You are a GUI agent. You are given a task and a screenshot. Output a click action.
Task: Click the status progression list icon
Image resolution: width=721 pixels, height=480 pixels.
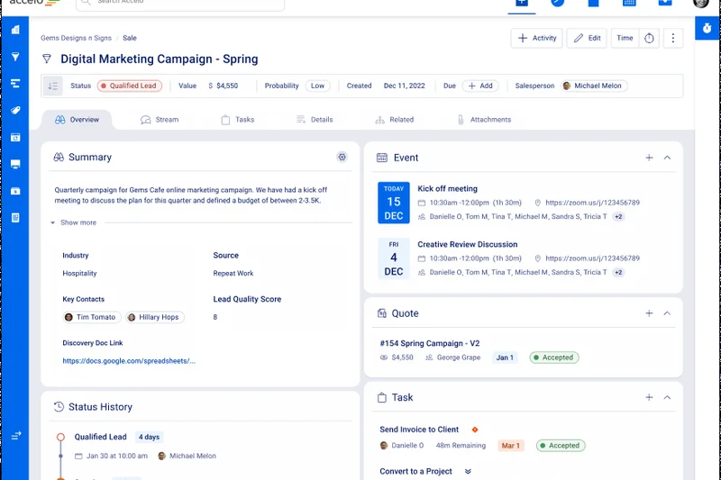pos(52,86)
